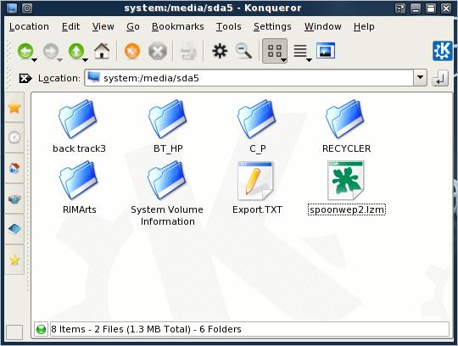The image size is (458, 346).
Task: Select the System Volume Information folder
Action: click(167, 193)
